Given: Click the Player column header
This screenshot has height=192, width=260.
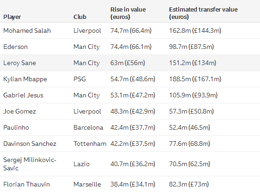Looking at the screenshot, I should (12, 17).
